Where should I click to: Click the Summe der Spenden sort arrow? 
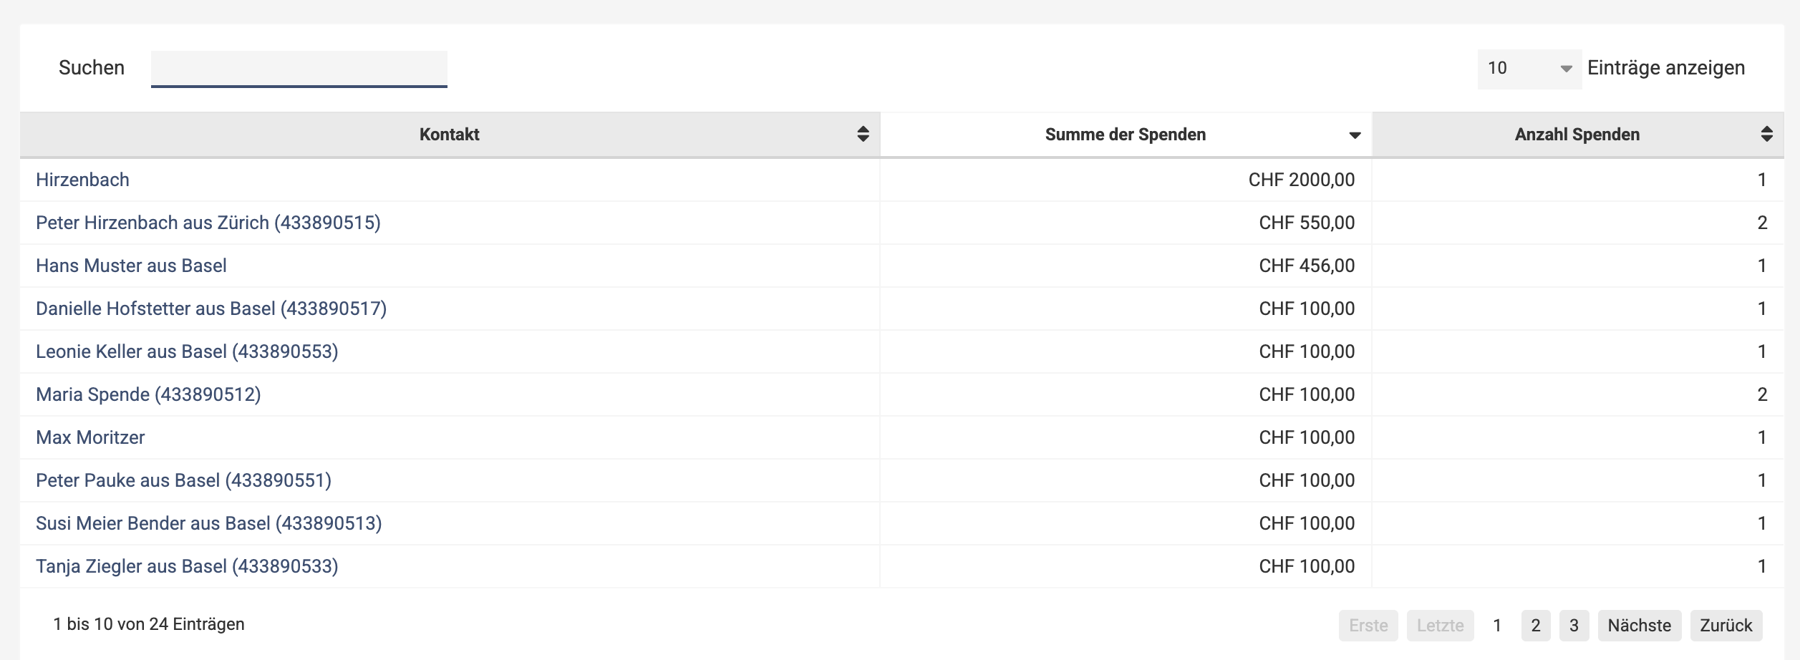1354,135
